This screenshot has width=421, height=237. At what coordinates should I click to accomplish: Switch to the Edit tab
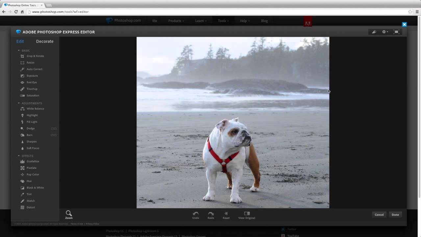point(20,41)
